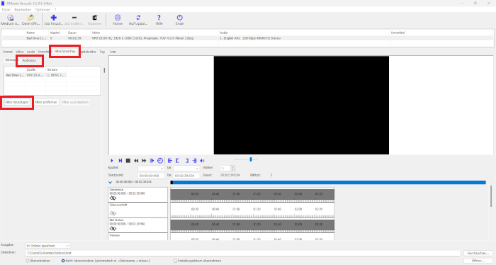Screen dimensions: 496x265
Task: Click the fast-forward icon in the preview controls
Action: point(144,161)
